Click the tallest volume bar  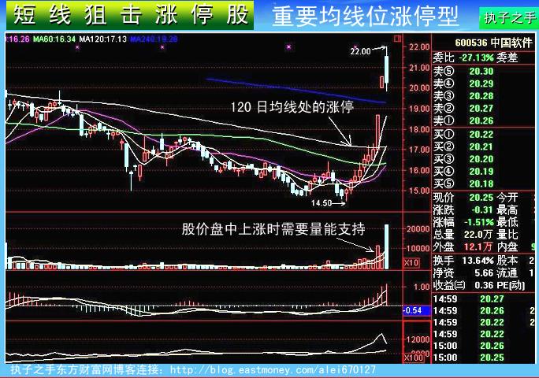click(386, 246)
